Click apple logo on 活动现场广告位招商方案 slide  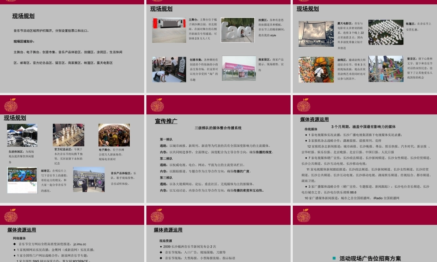tap(304, 215)
